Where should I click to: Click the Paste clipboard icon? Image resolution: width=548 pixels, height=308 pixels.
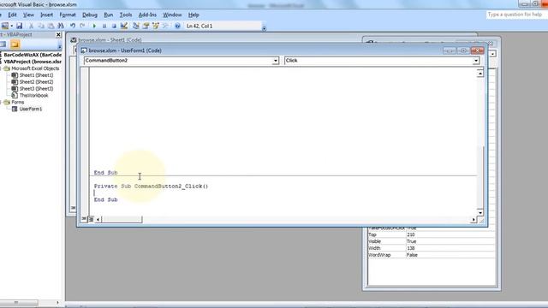[x=51, y=26]
